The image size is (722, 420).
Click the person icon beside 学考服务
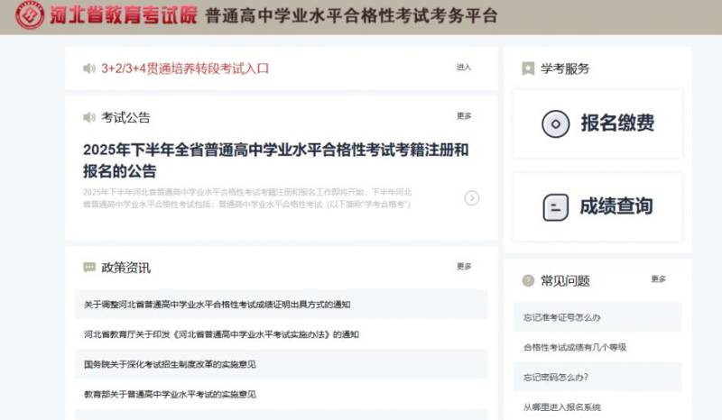click(528, 68)
